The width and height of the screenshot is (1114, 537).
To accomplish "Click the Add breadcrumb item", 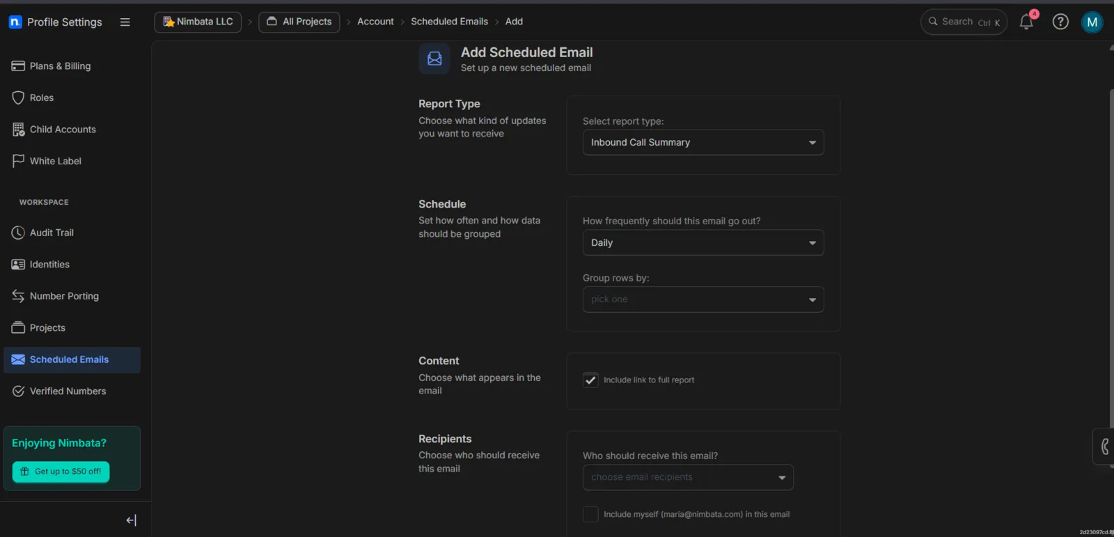I will point(514,22).
